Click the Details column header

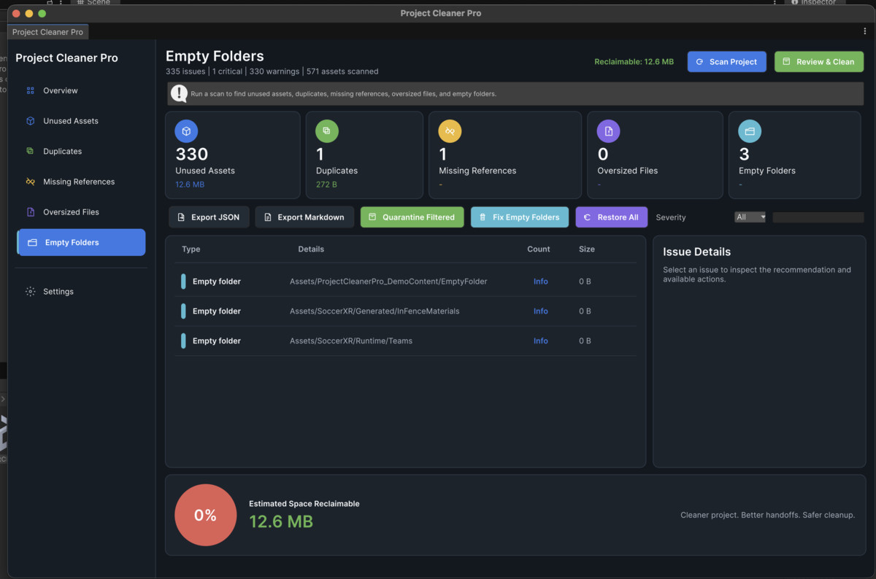(x=311, y=249)
